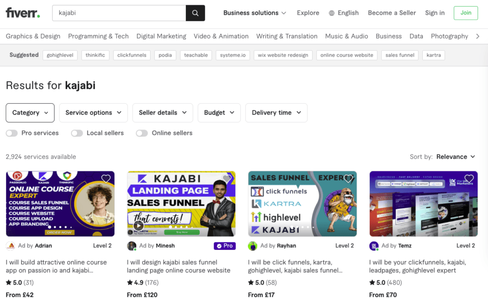Open gig title "I will build attractive online course"
Viewport: 488px width, 299px height.
[x=56, y=266]
